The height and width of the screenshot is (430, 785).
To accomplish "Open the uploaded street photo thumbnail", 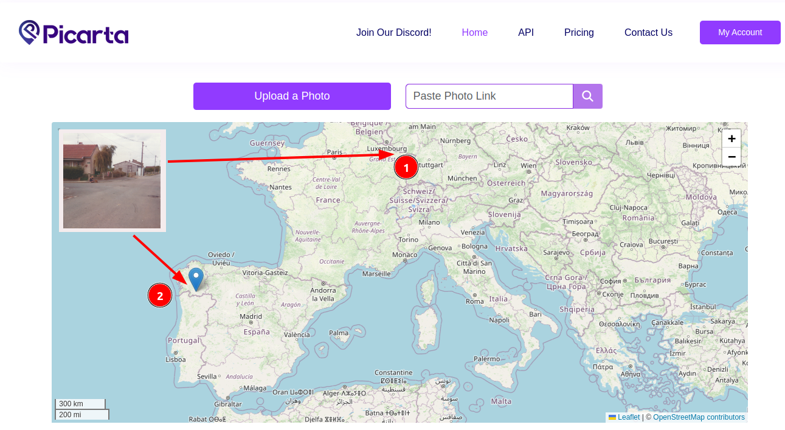I will (x=112, y=180).
